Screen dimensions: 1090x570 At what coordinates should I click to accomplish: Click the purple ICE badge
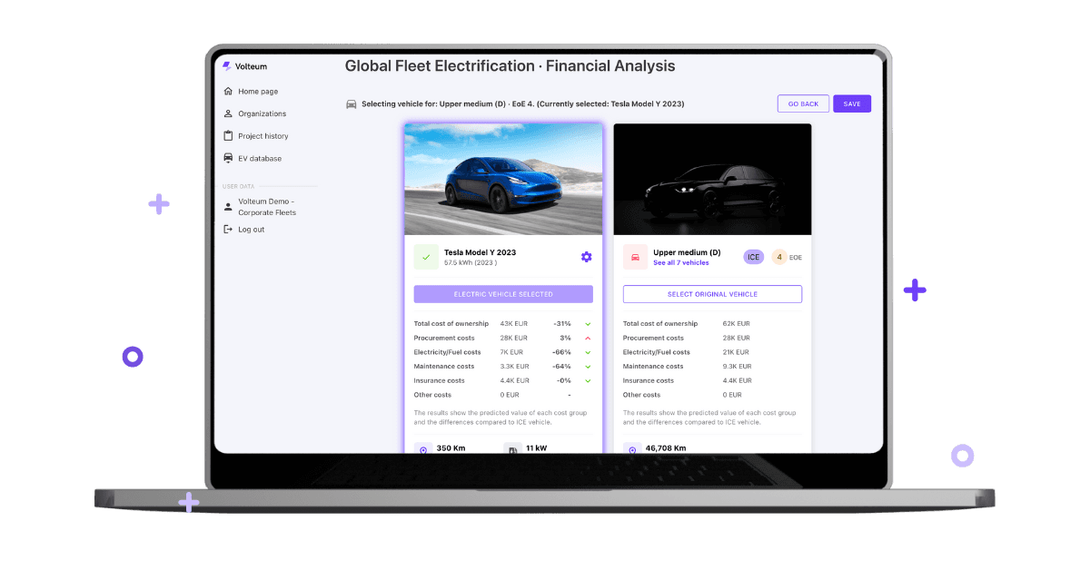point(754,257)
